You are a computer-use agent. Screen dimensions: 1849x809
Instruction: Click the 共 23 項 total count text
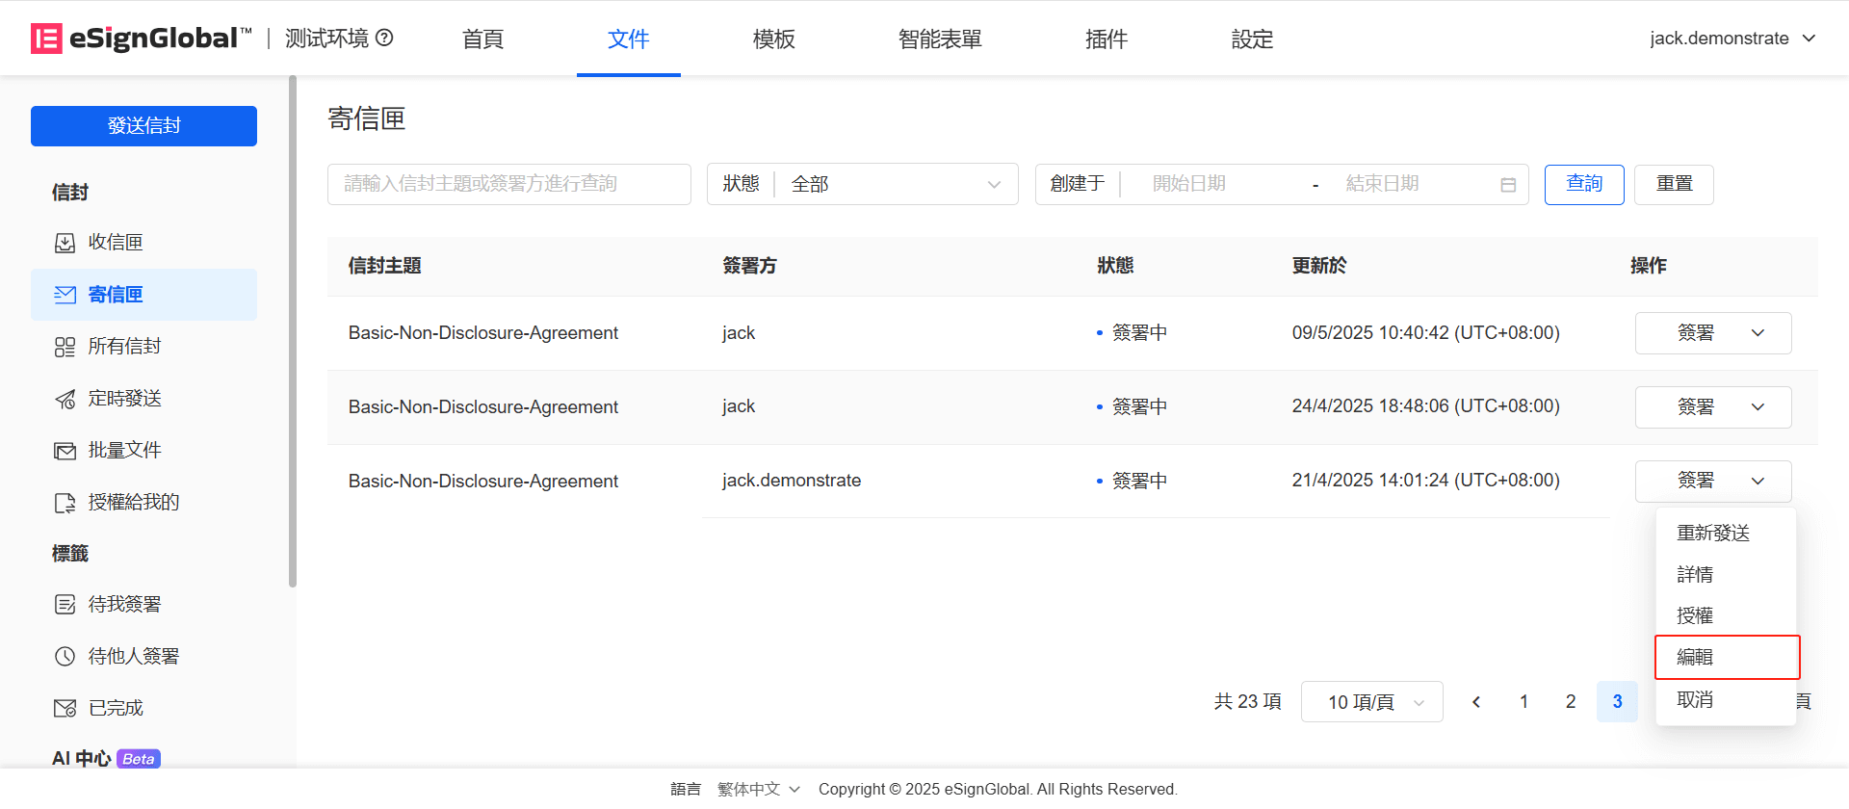(x=1247, y=702)
